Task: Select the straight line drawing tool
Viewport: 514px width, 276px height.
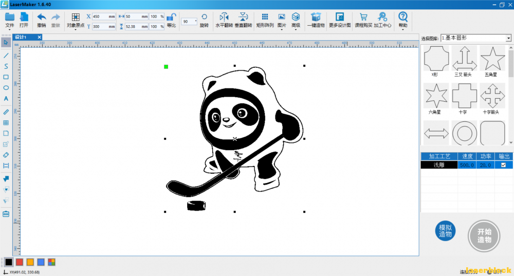Action: (x=6, y=56)
